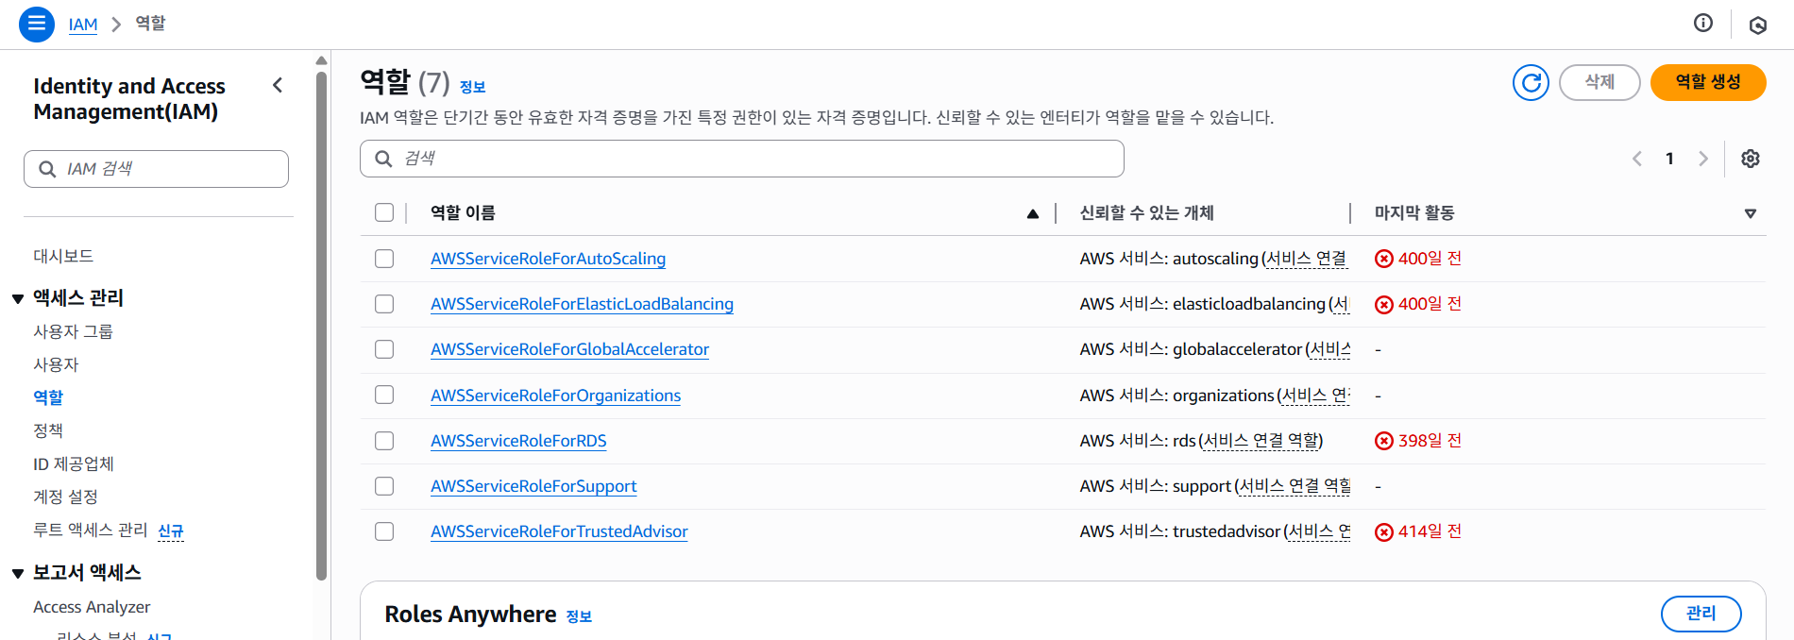This screenshot has height=640, width=1794.
Task: Refresh the roles list
Action: [1531, 82]
